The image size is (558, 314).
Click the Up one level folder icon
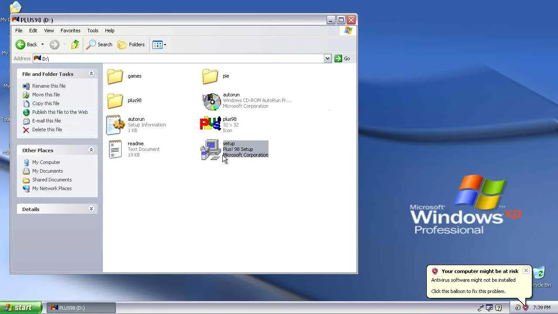75,44
